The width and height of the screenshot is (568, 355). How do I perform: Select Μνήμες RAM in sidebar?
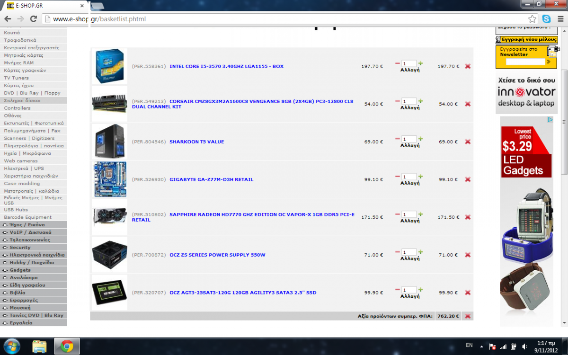tap(19, 62)
